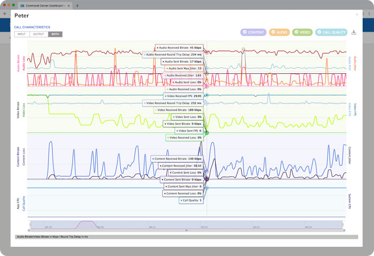Click the Content Sent Max Jitter tooltip
The height and width of the screenshot is (256, 374).
[184, 187]
